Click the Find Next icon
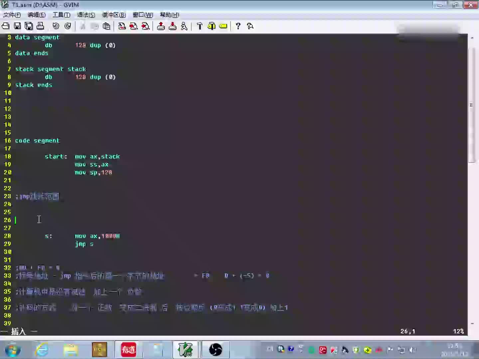Screen dimensions: 479x359 point(134,26)
